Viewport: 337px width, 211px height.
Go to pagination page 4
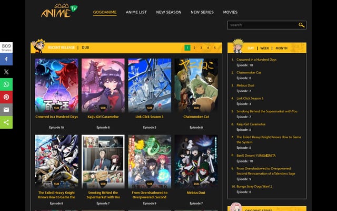click(x=208, y=47)
